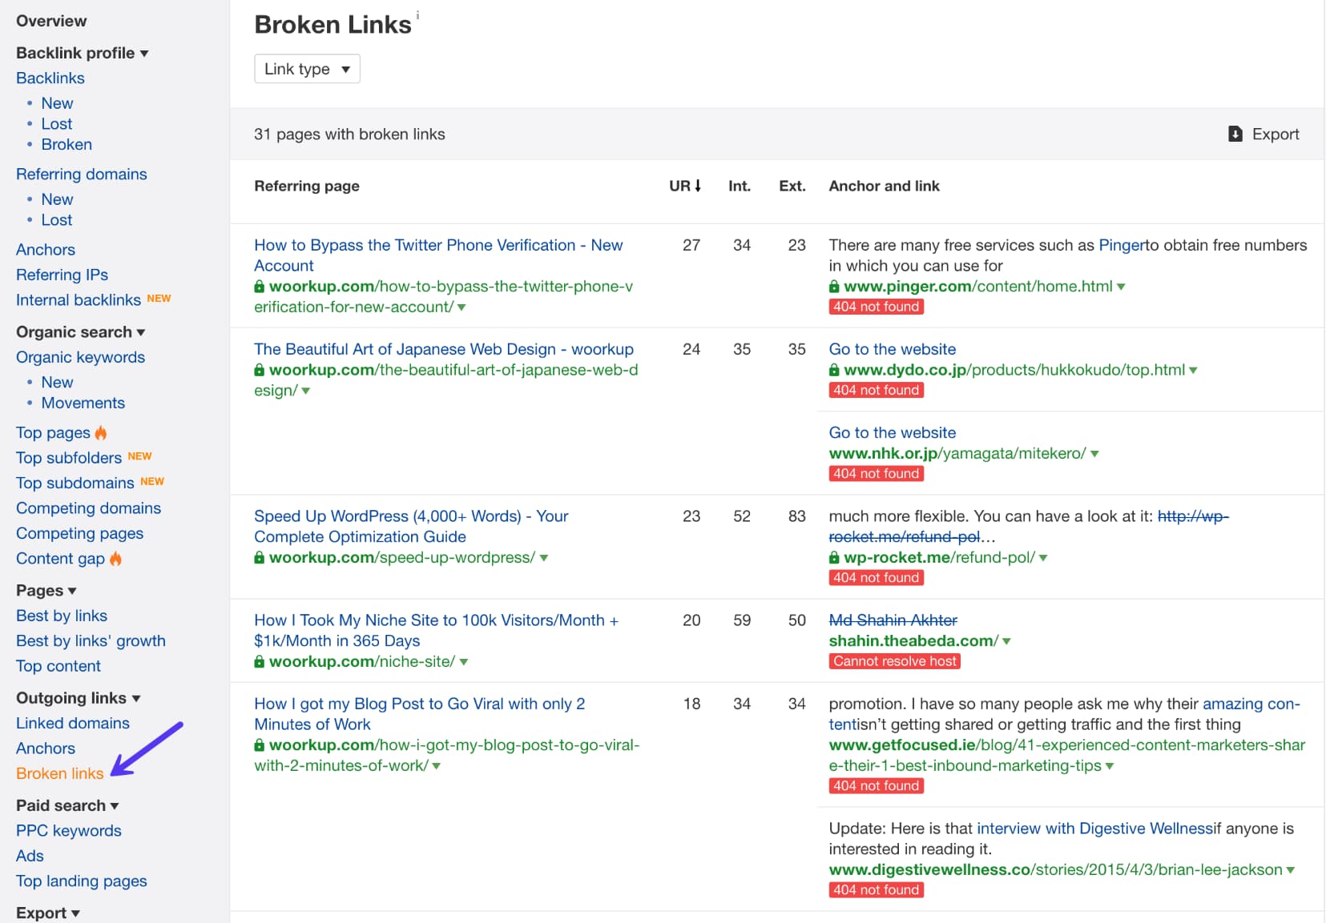Click the padlock icon on wp-rocket.me link

click(835, 558)
